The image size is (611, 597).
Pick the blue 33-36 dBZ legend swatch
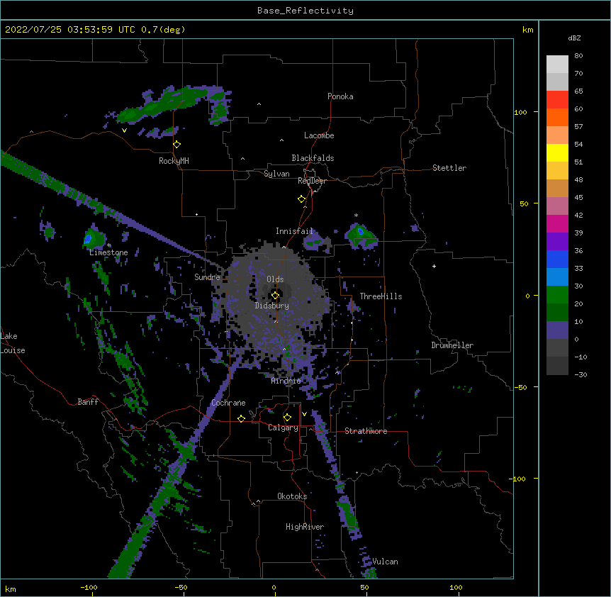click(x=557, y=259)
